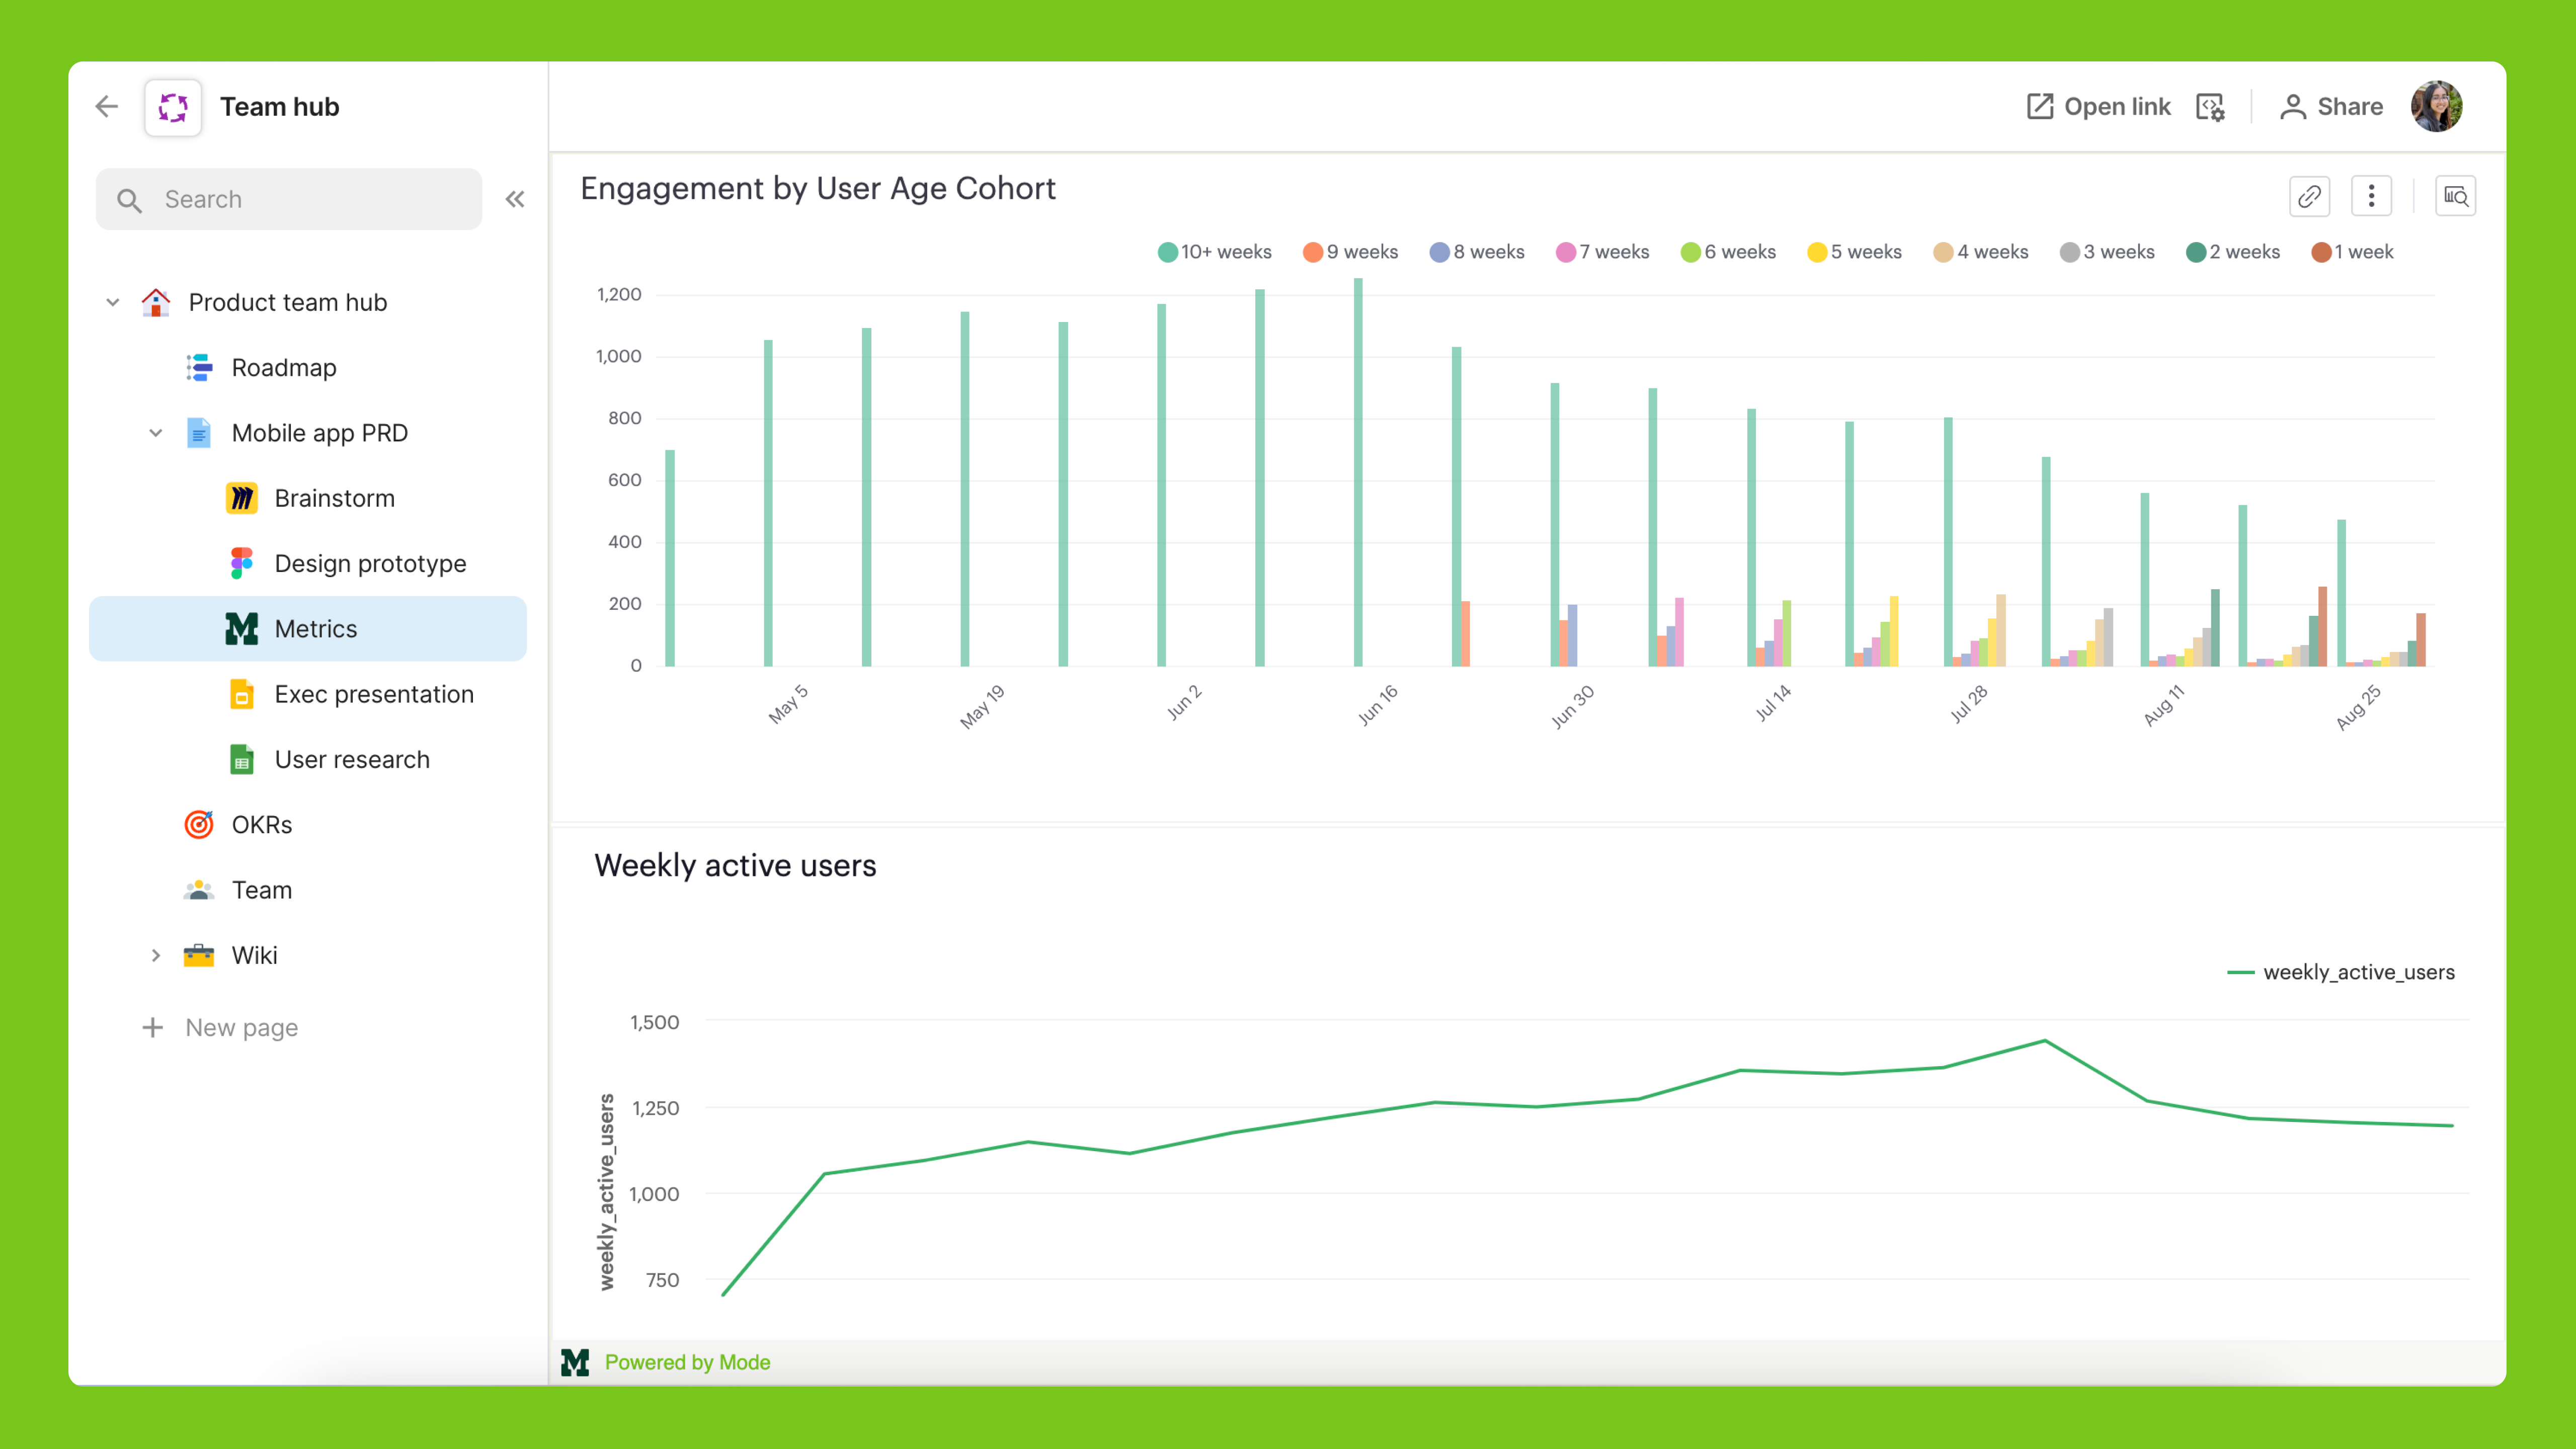Toggle 10+ weeks legend series
This screenshot has width=2576, height=1449.
1214,252
